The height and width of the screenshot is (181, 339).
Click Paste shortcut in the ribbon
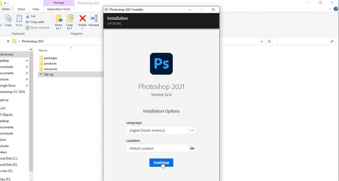click(x=38, y=28)
